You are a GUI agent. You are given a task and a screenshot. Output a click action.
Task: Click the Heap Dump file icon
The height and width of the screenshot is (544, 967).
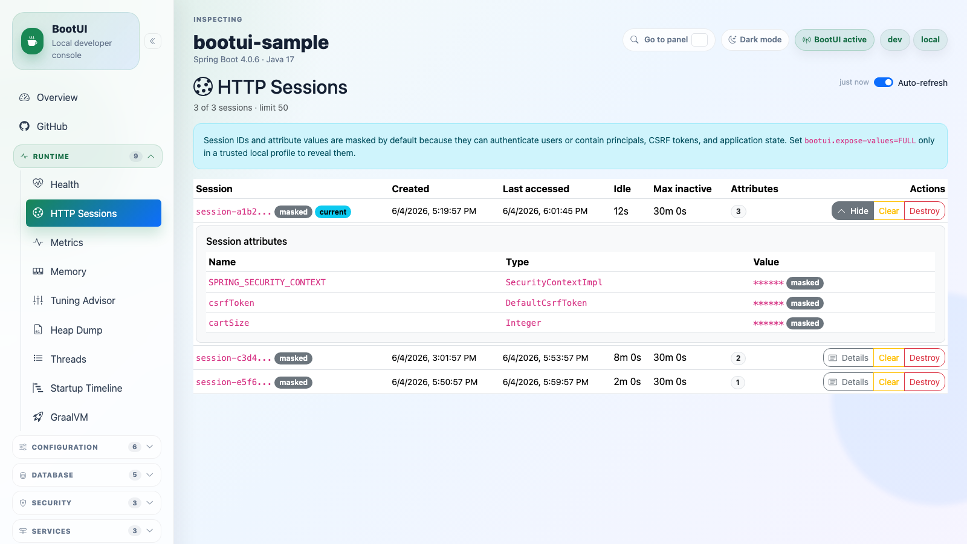[38, 329]
